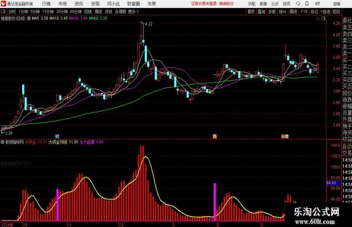
Task: Click the 预 forecast marker on the chart
Action: pyautogui.click(x=215, y=136)
